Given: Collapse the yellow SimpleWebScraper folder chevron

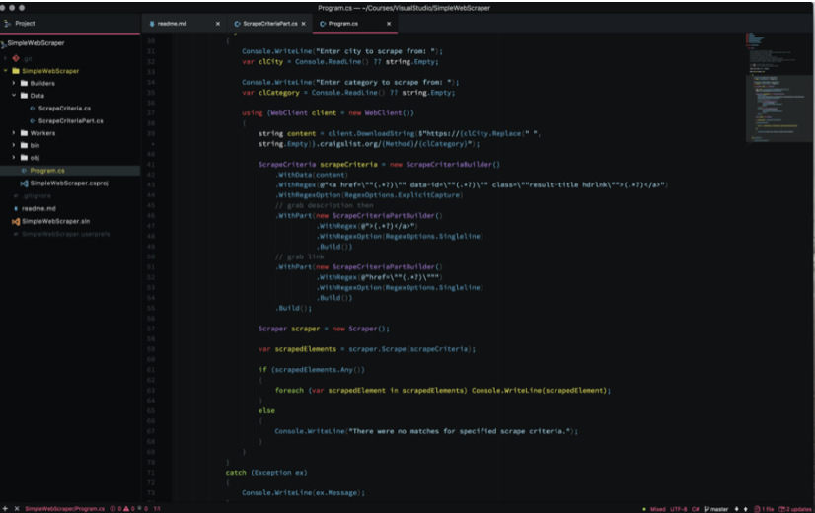Looking at the screenshot, I should [x=5, y=71].
